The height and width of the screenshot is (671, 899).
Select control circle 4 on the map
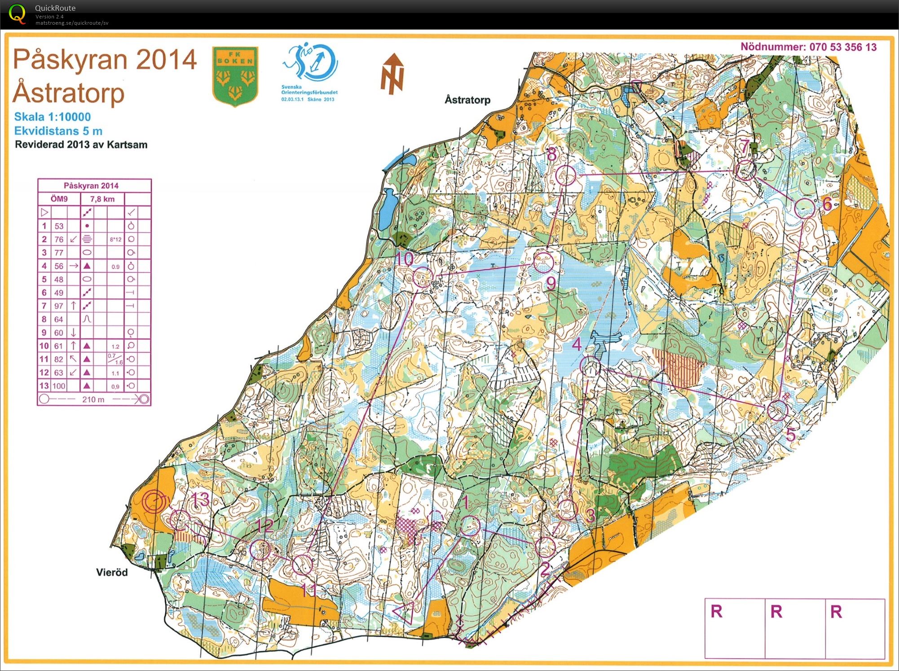(591, 366)
